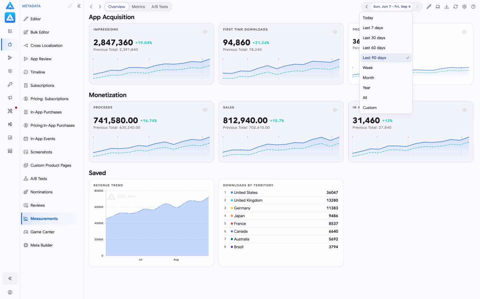Image resolution: width=480 pixels, height=299 pixels.
Task: Choose Last 60 days from date menu
Action: [x=386, y=48]
